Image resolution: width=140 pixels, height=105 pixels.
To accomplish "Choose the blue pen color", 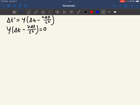I will 97,12.
